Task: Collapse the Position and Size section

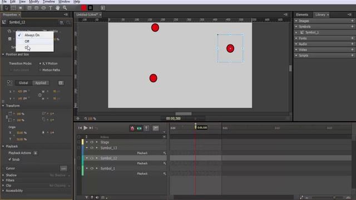Action: pyautogui.click(x=3, y=54)
